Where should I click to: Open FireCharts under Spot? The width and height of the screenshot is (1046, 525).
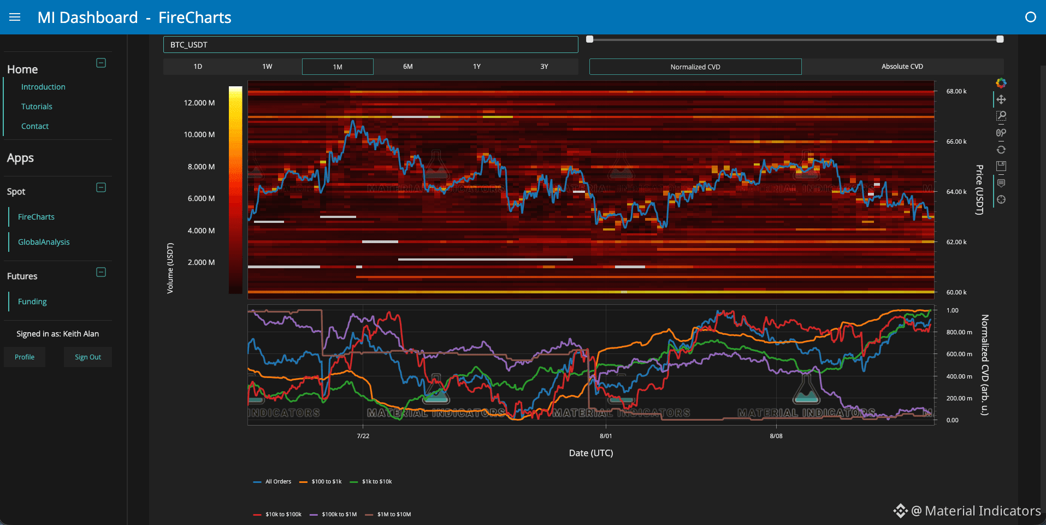tap(36, 217)
